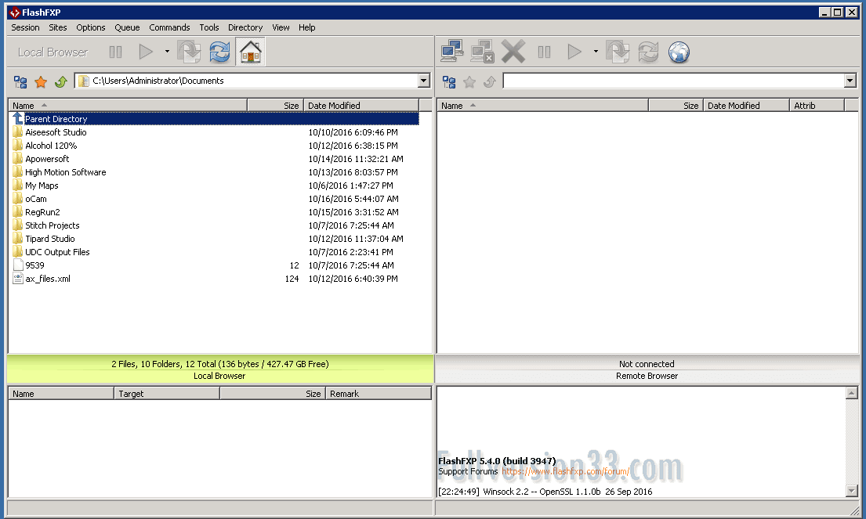Open the Commands menu
Screen dimensions: 866x519
click(169, 27)
